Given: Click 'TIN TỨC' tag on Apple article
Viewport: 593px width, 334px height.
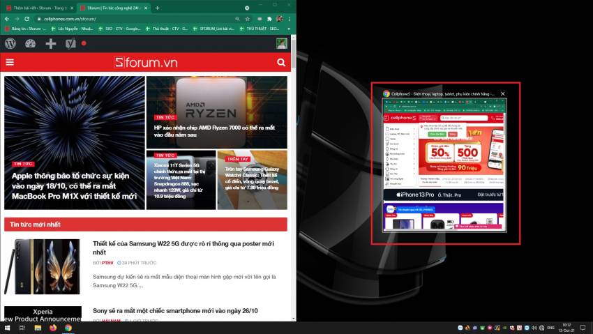Looking at the screenshot, I should click(x=23, y=164).
